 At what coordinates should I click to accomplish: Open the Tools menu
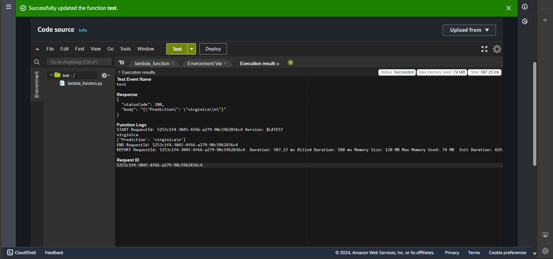click(125, 49)
